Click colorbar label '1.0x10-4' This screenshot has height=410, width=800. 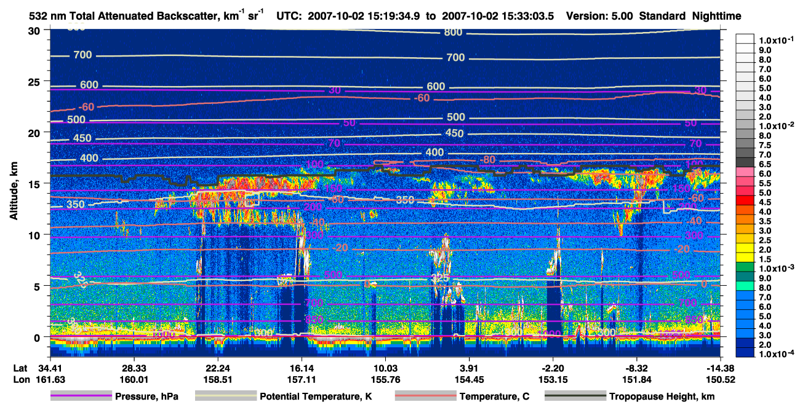(777, 353)
